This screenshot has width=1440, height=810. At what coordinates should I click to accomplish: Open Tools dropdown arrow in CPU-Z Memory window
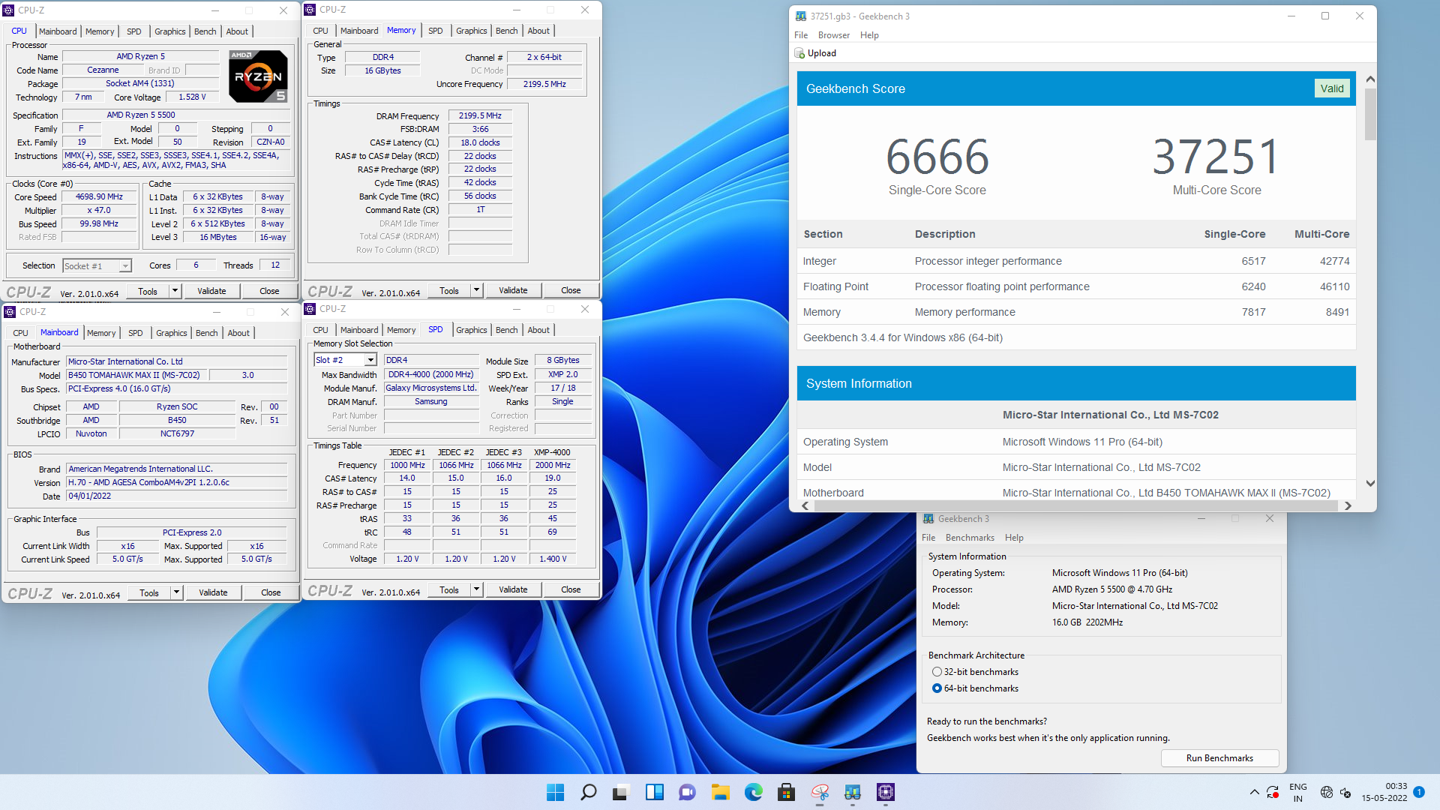(x=476, y=290)
